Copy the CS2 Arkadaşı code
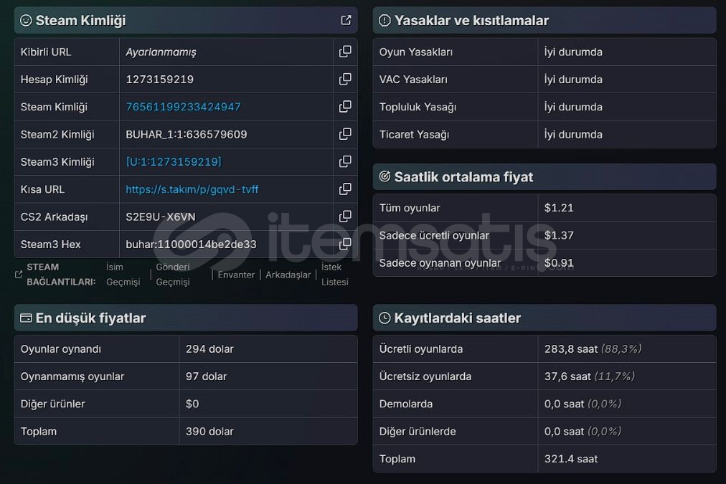 (x=345, y=217)
